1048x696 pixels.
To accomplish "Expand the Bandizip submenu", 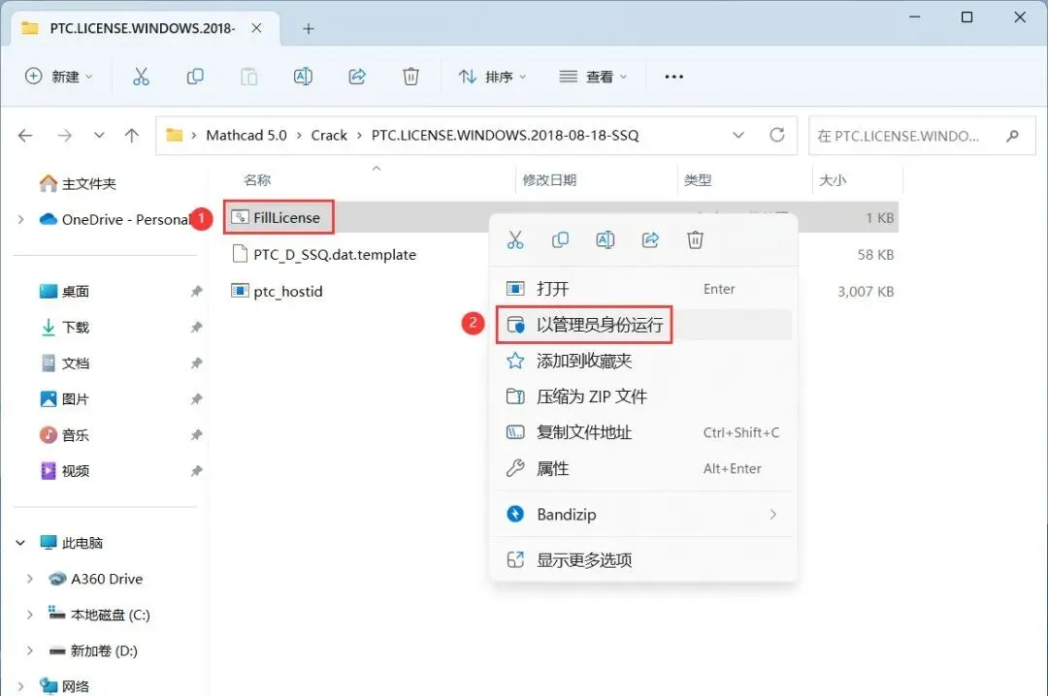I will (773, 515).
